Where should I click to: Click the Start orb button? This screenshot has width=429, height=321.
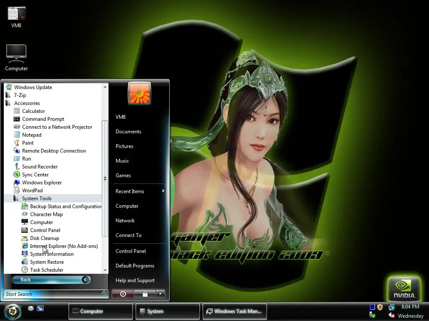12,311
